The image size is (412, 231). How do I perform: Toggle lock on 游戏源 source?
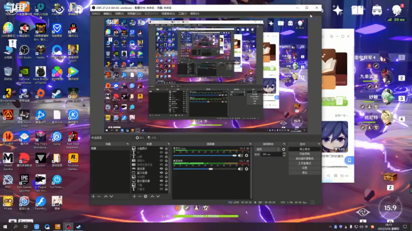coord(166,169)
